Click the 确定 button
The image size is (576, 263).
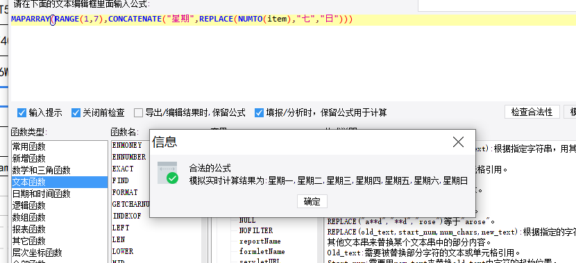coord(312,201)
